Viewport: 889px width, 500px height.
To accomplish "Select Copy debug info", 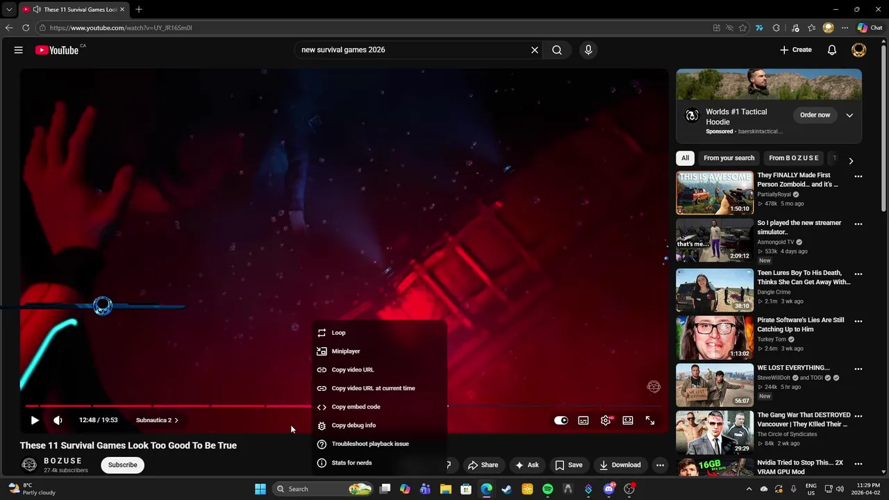I will click(379, 425).
